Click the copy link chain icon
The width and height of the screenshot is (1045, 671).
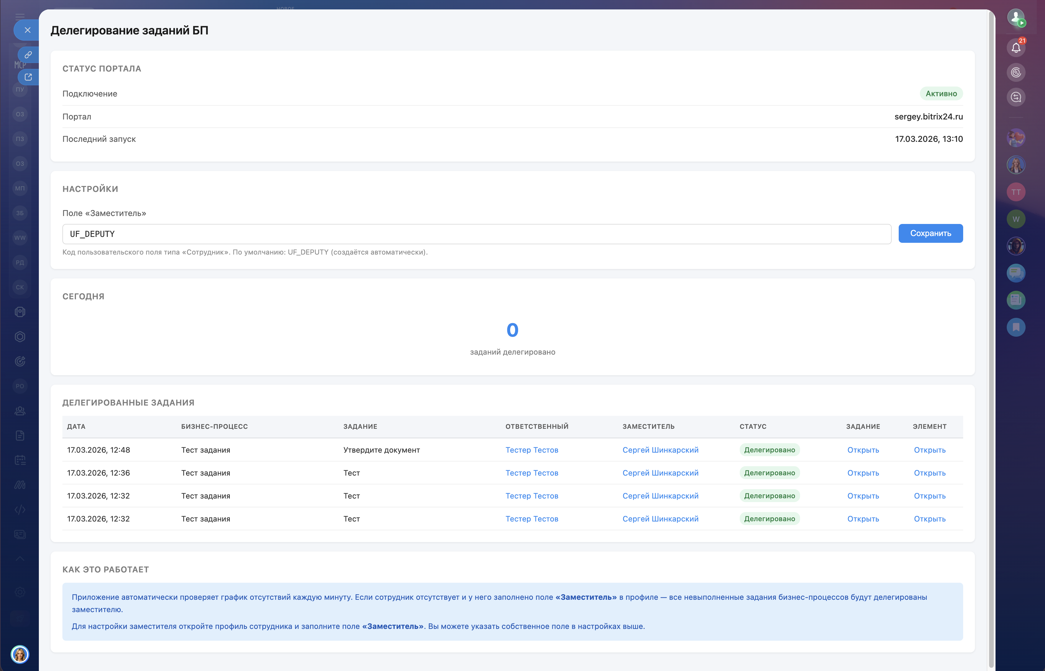tap(28, 55)
